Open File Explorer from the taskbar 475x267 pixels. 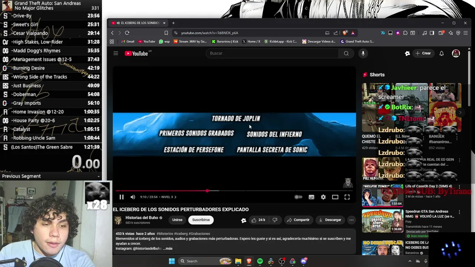click(238, 261)
